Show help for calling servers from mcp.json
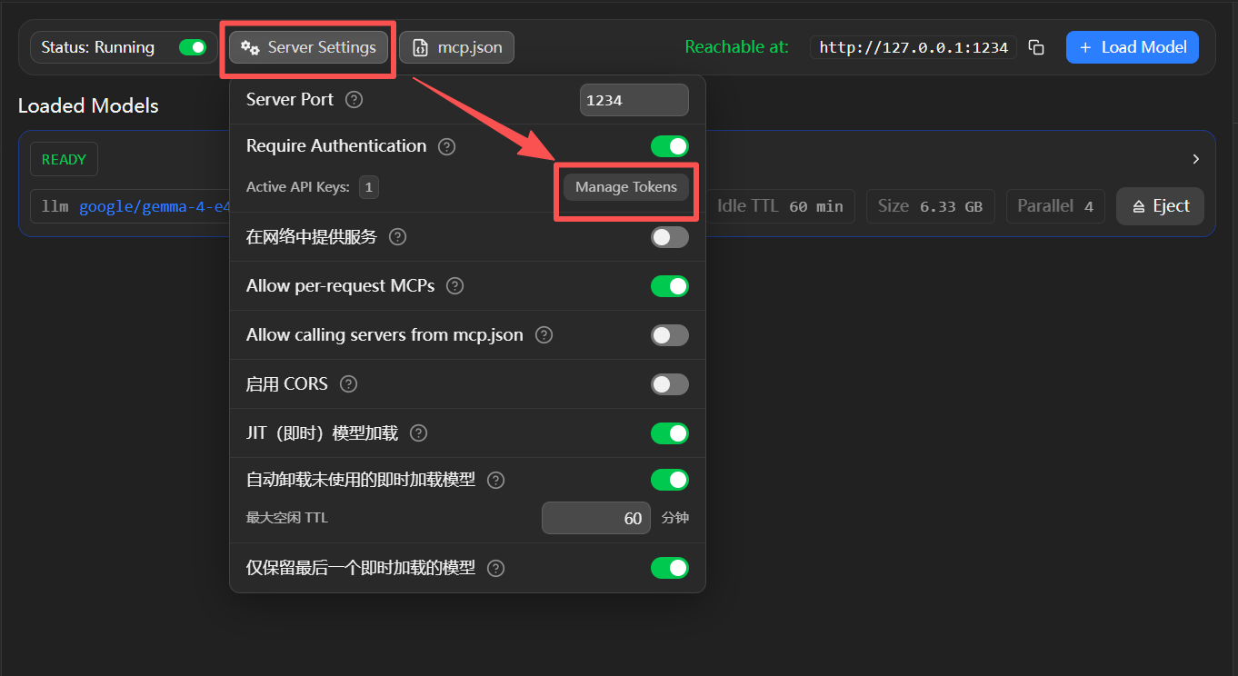 pos(544,335)
